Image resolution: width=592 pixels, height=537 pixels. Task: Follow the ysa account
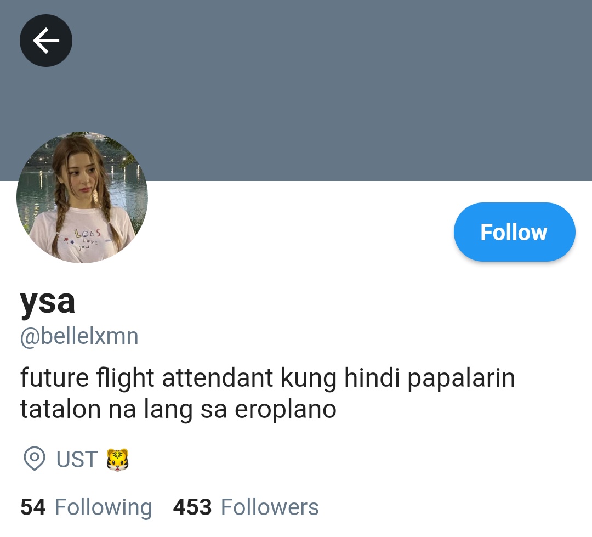pyautogui.click(x=514, y=231)
